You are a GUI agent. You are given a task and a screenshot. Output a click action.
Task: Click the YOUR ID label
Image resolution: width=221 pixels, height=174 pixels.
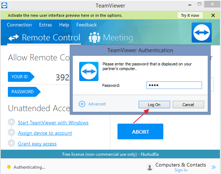[x=21, y=77]
